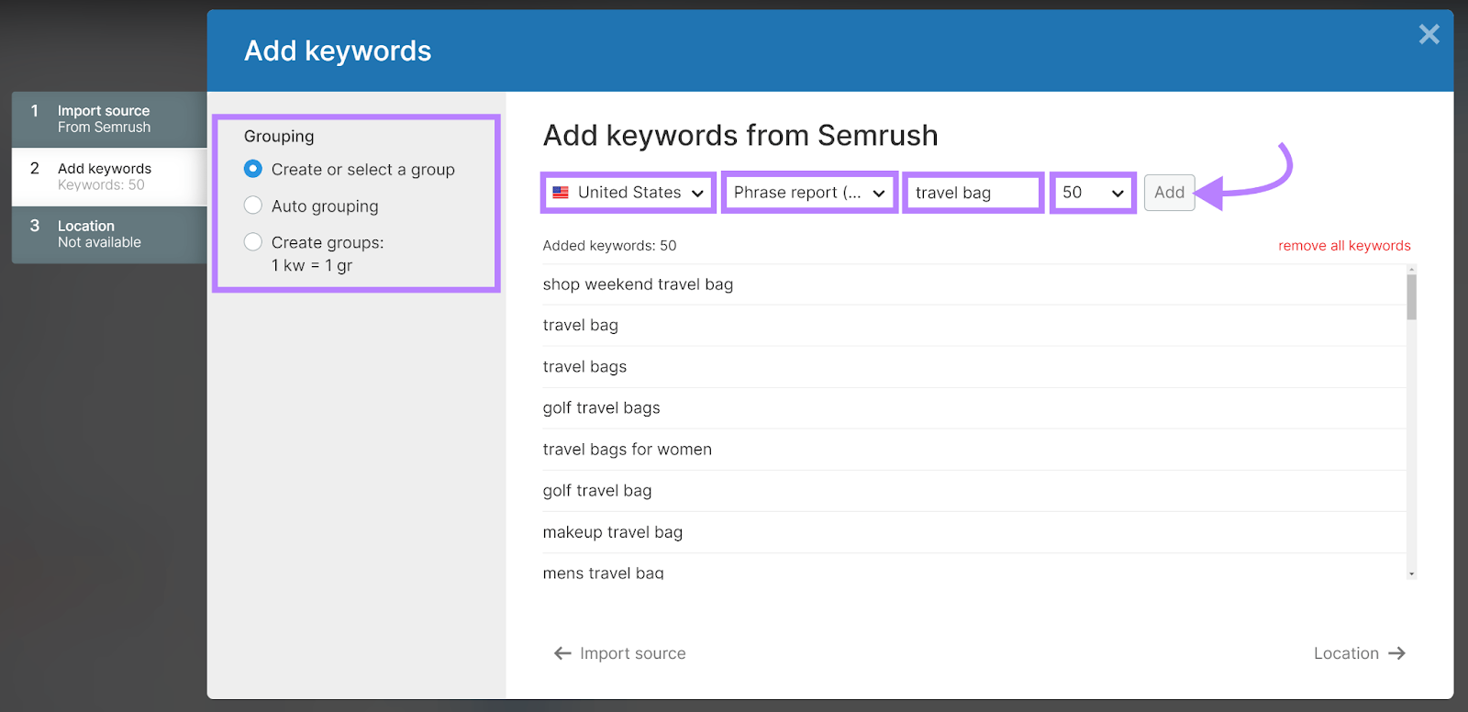Open step 2 Add keywords
This screenshot has height=712, width=1468.
(109, 177)
